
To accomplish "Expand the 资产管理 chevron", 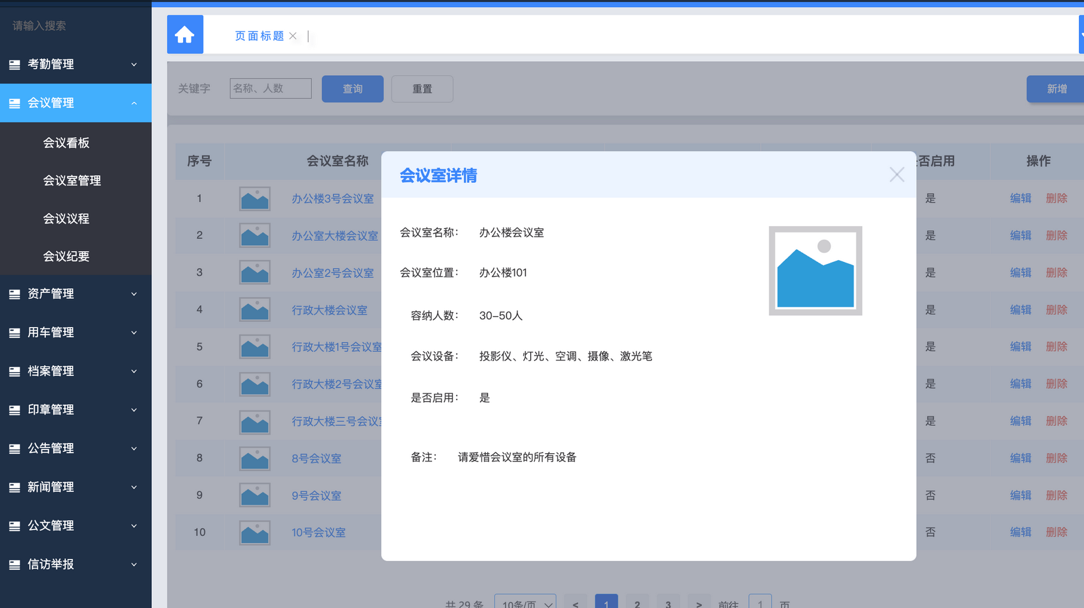I will (134, 294).
